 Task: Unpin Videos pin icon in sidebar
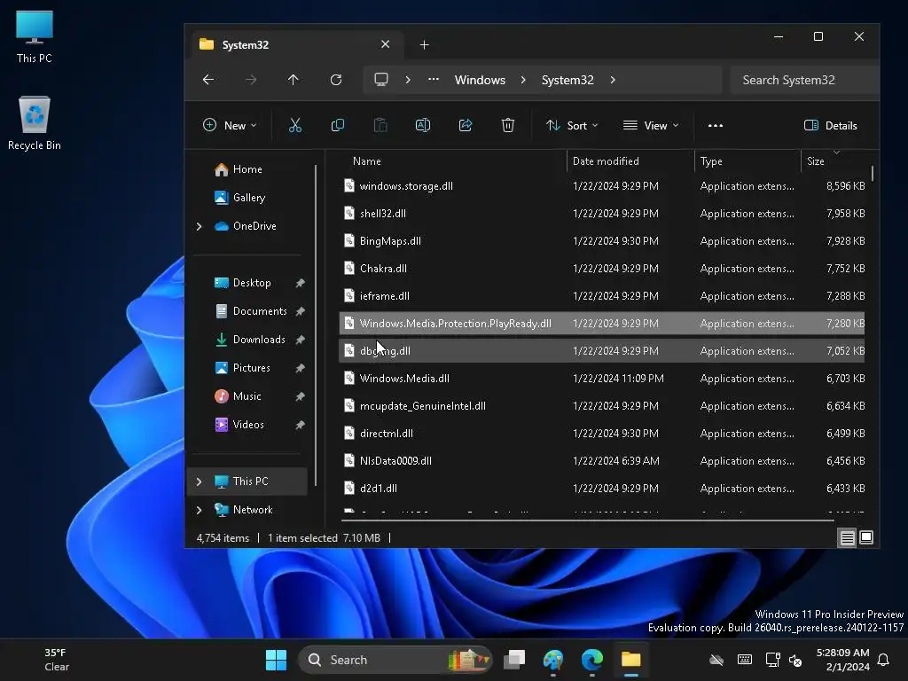click(x=300, y=425)
